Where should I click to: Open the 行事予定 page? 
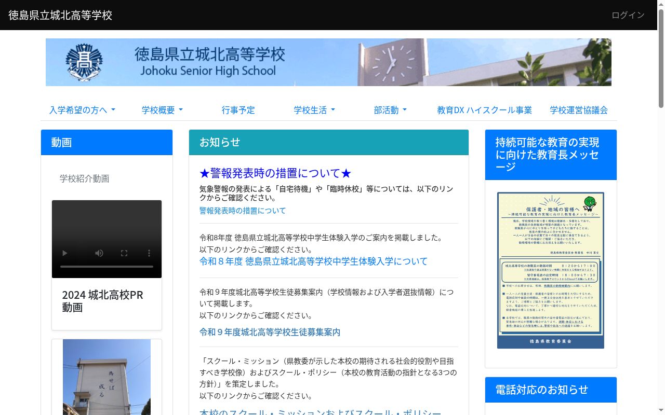tap(238, 110)
